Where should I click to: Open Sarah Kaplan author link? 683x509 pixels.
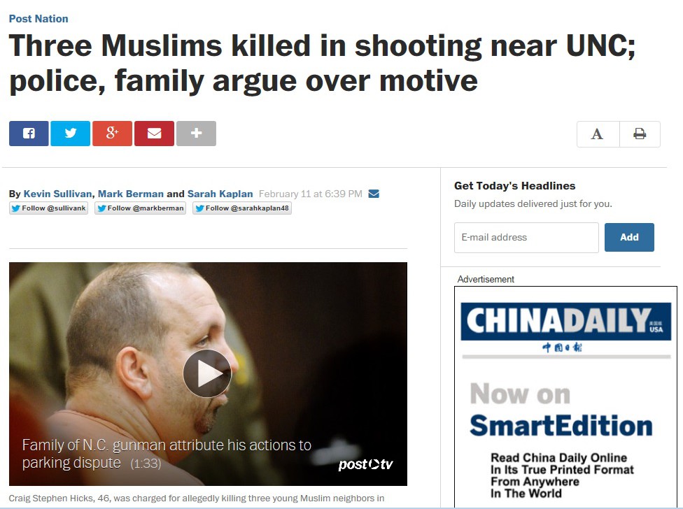pyautogui.click(x=220, y=194)
